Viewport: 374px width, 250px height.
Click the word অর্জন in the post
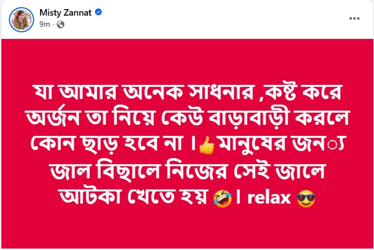tap(53, 118)
